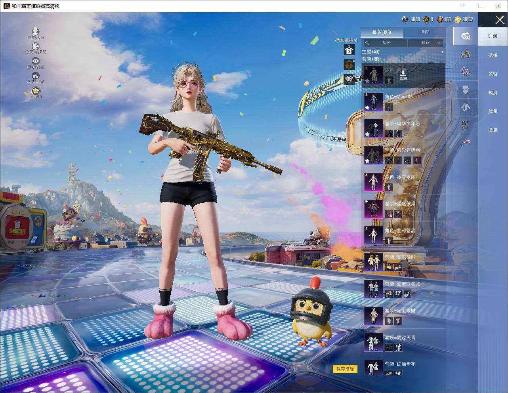Select the 角色-莹鸢雪晶 outfit thumbnail
Screen dimensions: 508x393
(x=374, y=235)
